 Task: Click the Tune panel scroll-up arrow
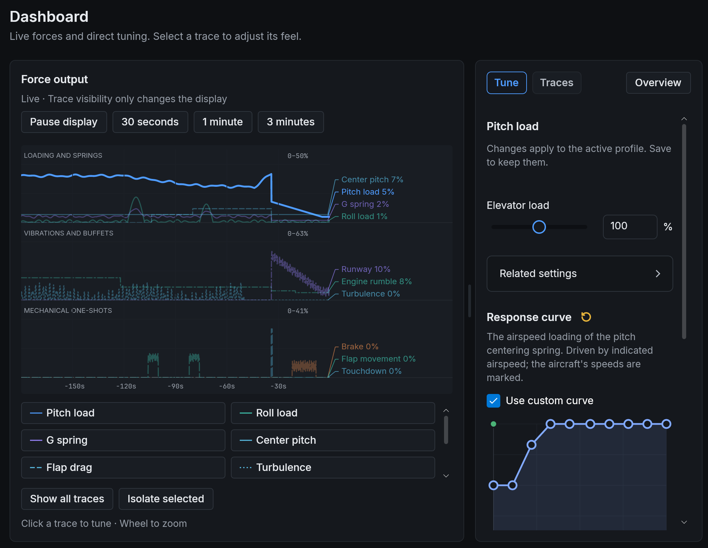click(x=684, y=119)
